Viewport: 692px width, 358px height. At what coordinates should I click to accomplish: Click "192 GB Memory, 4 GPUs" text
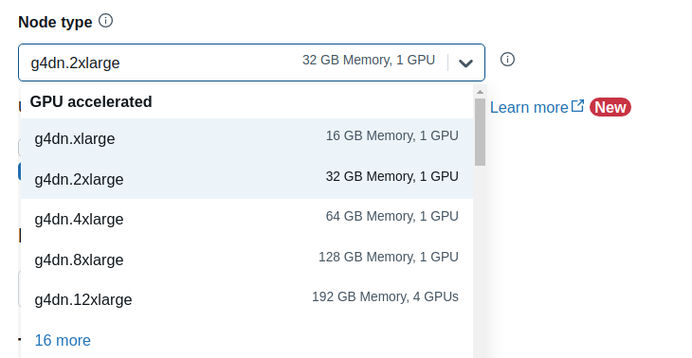pos(385,297)
